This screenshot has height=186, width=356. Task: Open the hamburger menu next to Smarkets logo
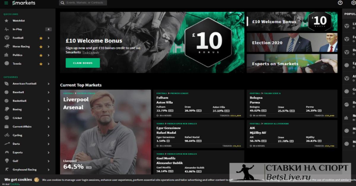(6, 3)
